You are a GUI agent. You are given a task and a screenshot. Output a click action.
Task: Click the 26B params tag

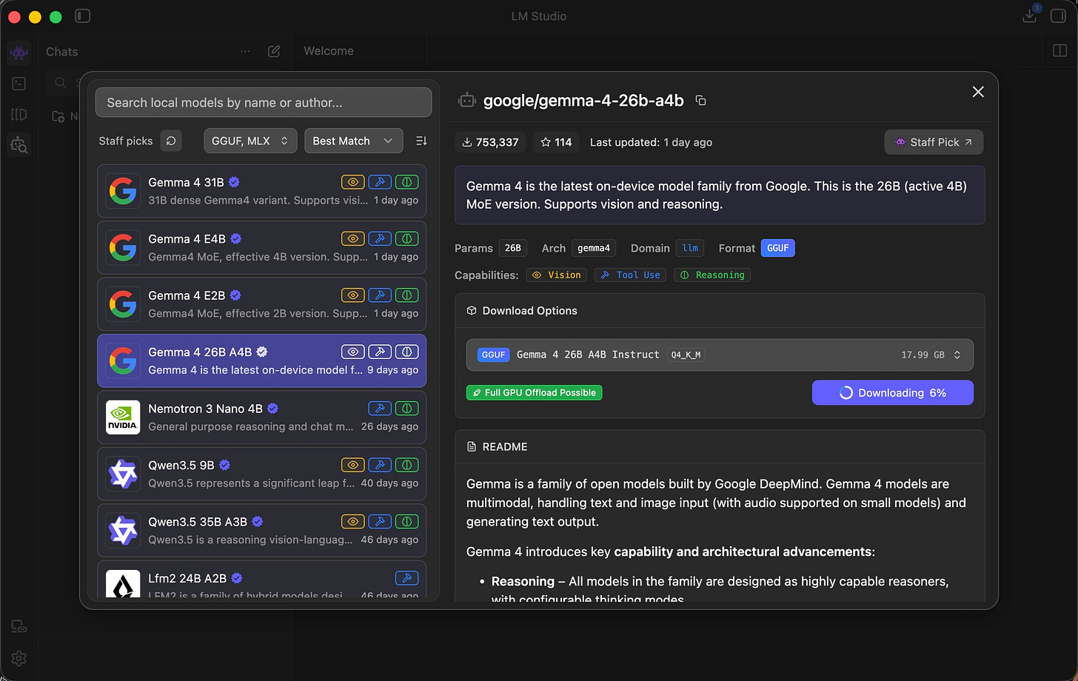[x=513, y=248]
